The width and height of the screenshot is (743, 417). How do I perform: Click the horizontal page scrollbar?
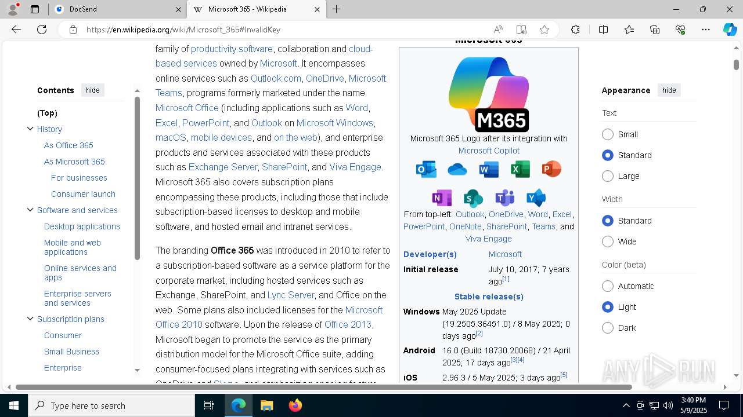(323, 387)
